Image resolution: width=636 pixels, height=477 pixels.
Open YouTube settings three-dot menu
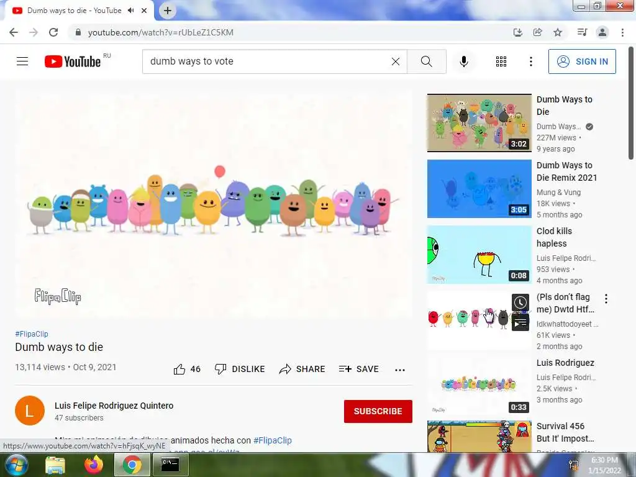pos(531,61)
